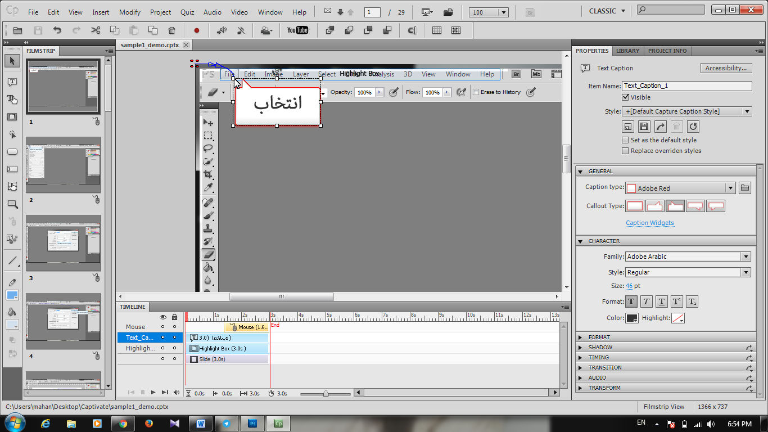Open the font Family Adobe Arabic dropdown

coord(688,256)
